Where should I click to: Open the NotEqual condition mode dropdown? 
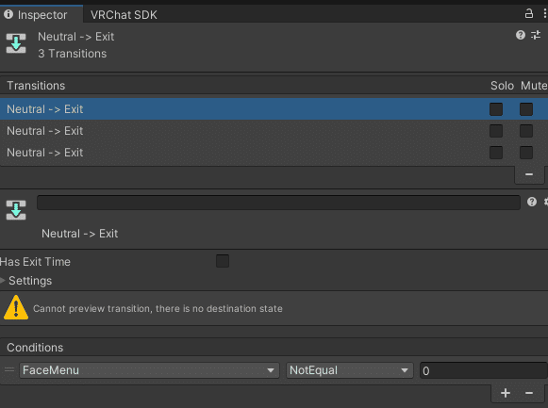pos(350,370)
